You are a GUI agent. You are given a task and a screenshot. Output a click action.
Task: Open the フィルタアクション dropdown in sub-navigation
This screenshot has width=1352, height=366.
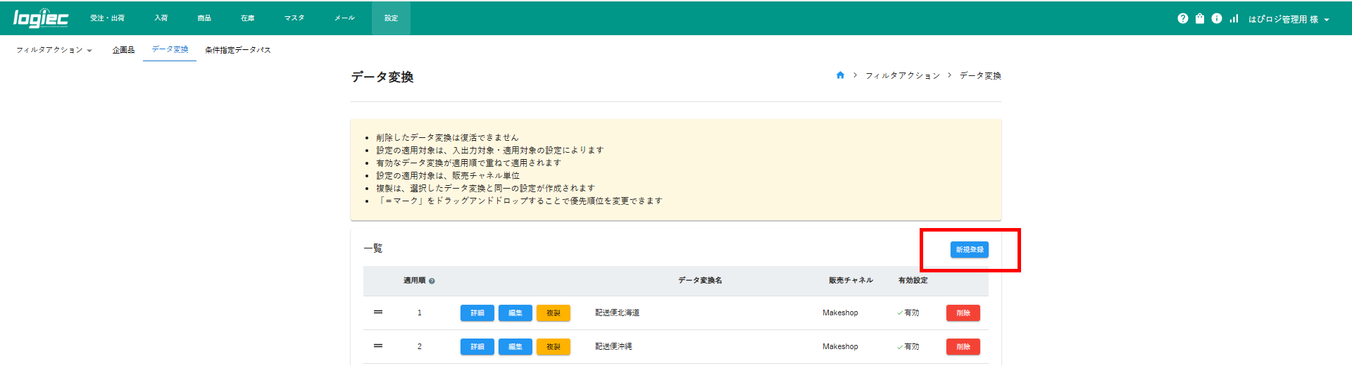tap(54, 50)
